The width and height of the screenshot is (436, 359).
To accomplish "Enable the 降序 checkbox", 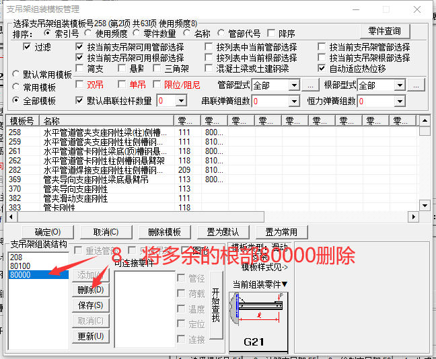I will (x=272, y=34).
